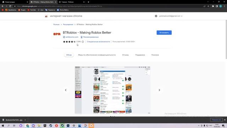The image size is (227, 128).
Task: Reload the current page
Action: (x=10, y=6)
